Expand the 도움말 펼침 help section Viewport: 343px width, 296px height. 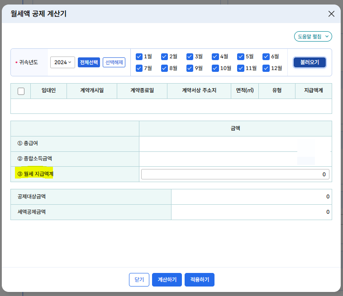coord(313,37)
